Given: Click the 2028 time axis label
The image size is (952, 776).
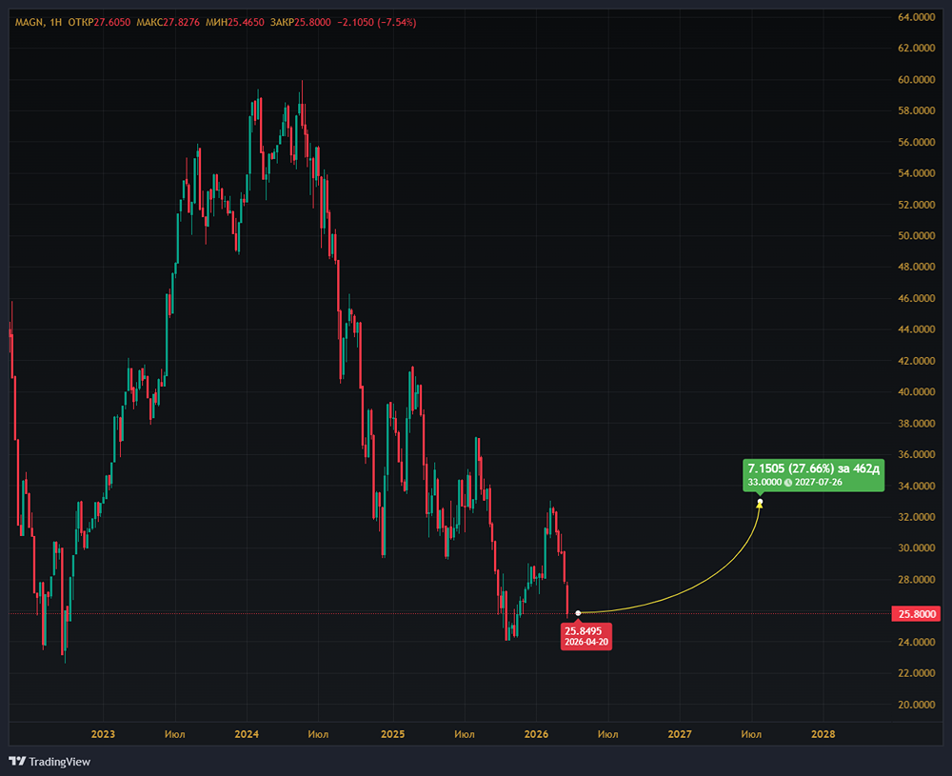Looking at the screenshot, I should [x=823, y=734].
